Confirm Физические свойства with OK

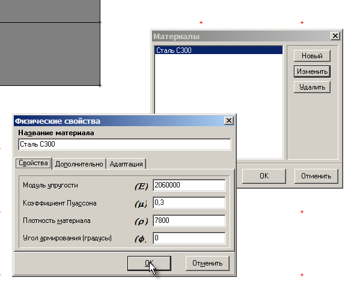point(149,263)
